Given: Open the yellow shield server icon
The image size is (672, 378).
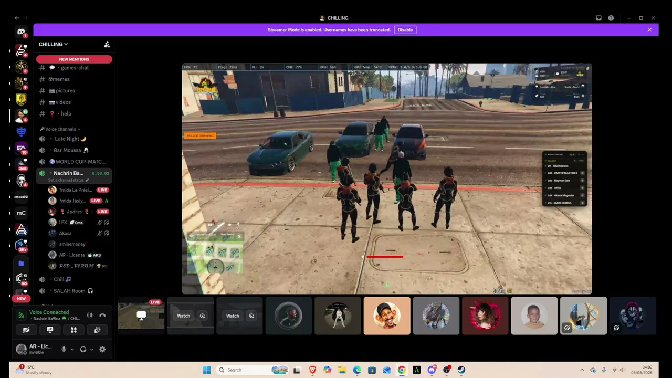Looking at the screenshot, I should [x=21, y=99].
